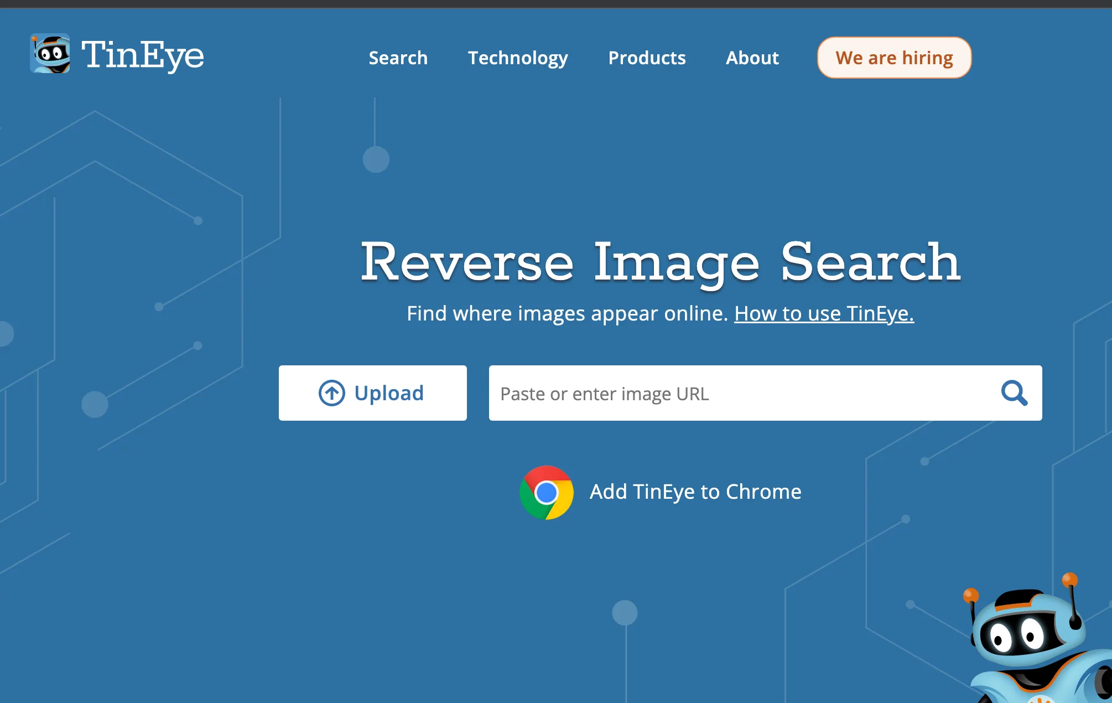Click the We are hiring button
The image size is (1112, 703).
pos(894,58)
